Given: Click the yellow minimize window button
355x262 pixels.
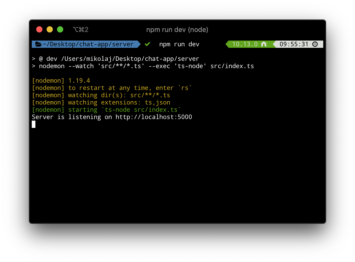Looking at the screenshot, I should (x=50, y=30).
